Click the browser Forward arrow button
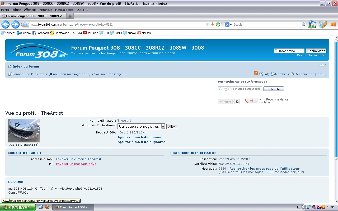This screenshot has height=211, width=338. coord(15,25)
